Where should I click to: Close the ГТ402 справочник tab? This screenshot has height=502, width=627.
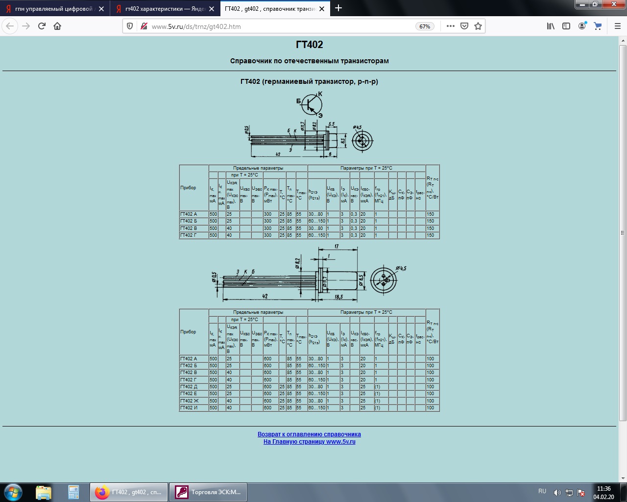(322, 9)
